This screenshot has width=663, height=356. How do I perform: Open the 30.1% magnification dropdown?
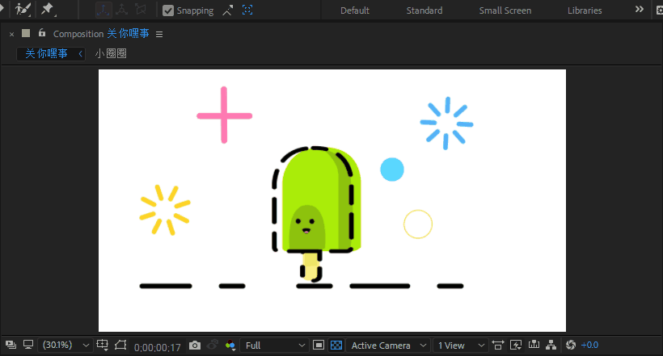65,345
